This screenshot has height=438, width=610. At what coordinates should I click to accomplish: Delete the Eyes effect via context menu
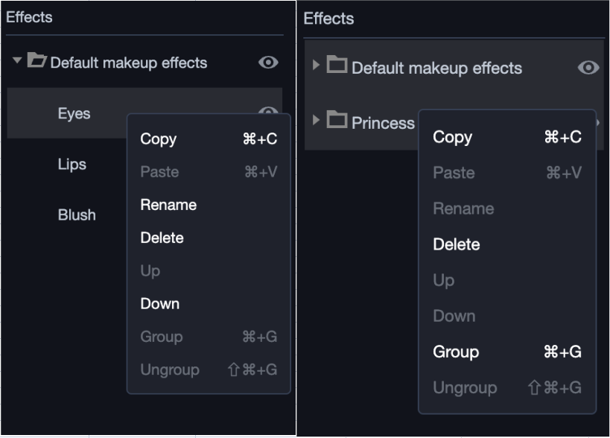tap(162, 238)
